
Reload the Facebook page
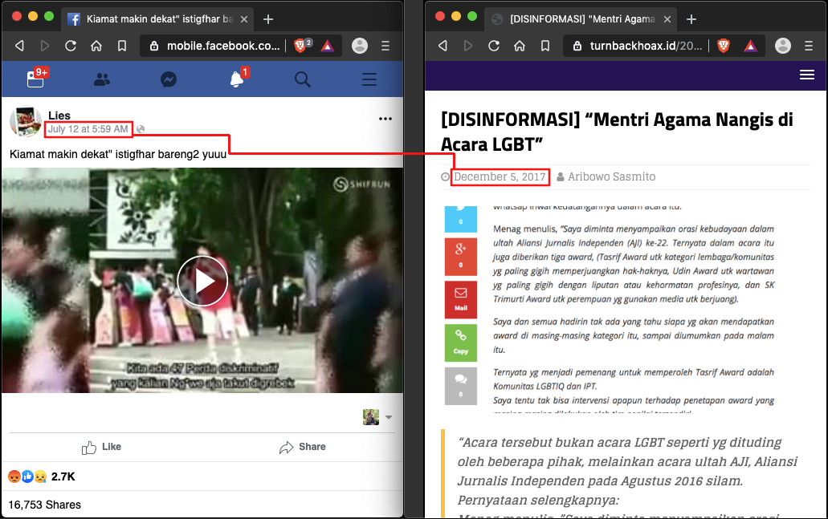(x=71, y=46)
